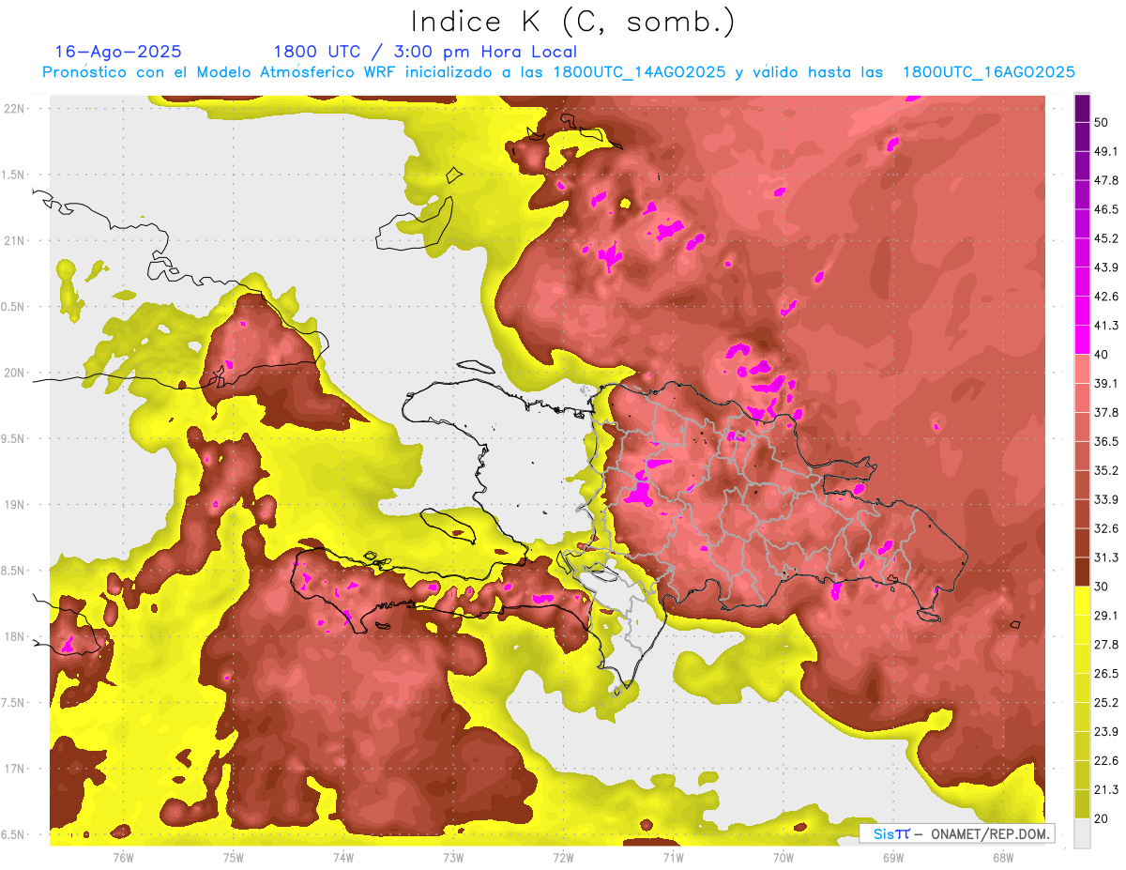Screen dimensions: 1126x870
Task: Click the colorbar value '32.6'
Action: tap(1106, 528)
